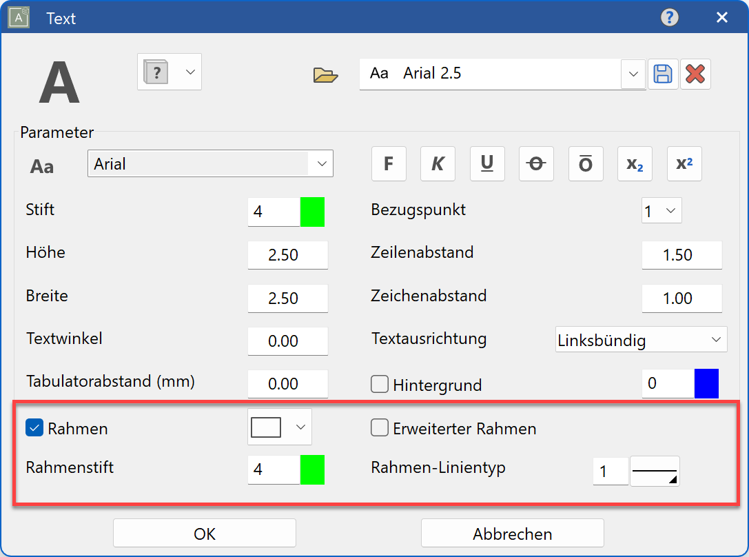
Task: Expand the Bezugspunkt dropdown
Action: pos(672,210)
